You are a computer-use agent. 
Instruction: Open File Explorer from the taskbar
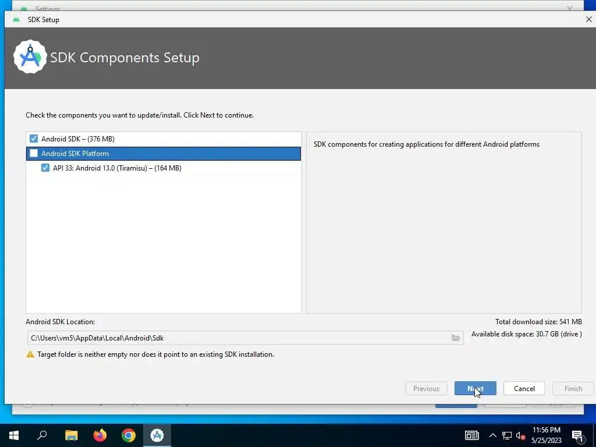coord(71,435)
